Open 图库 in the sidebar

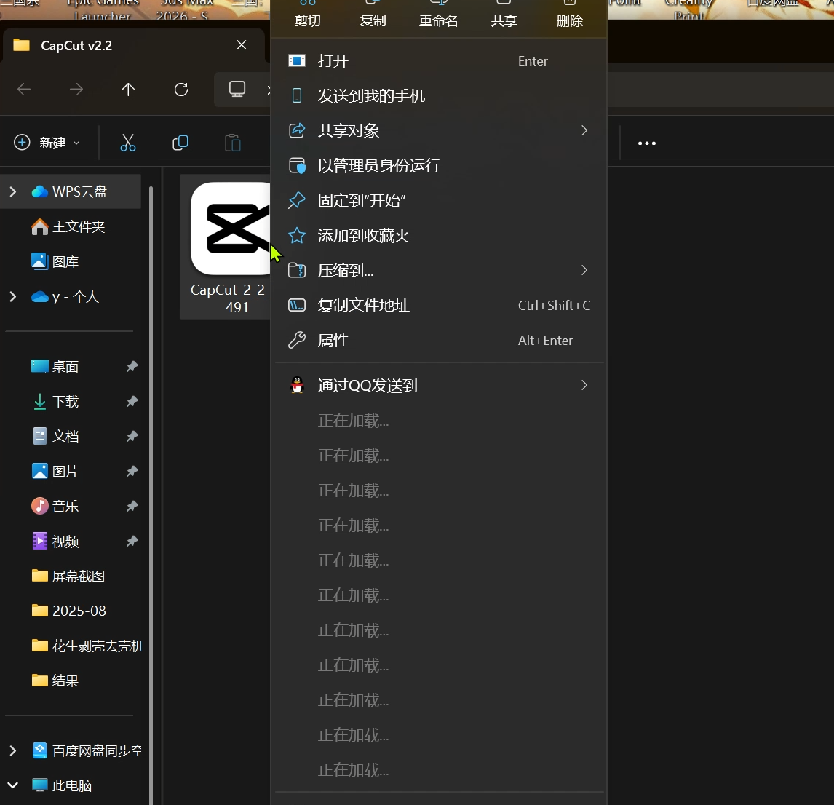(55, 261)
